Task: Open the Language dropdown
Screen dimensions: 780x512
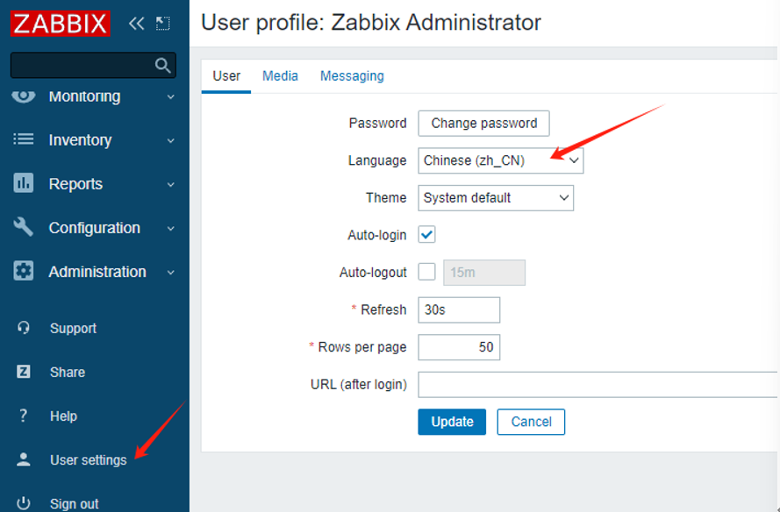Action: (x=500, y=160)
